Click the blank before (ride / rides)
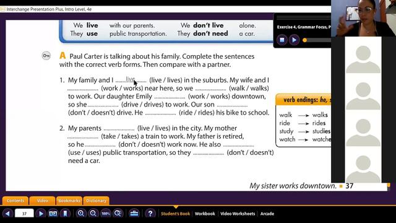The image size is (396, 223). click(160, 113)
